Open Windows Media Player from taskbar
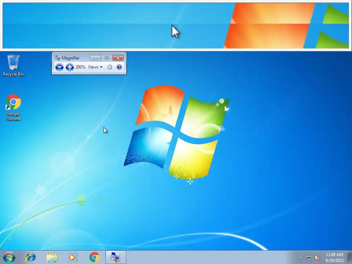This screenshot has height=264, width=352. (x=73, y=257)
